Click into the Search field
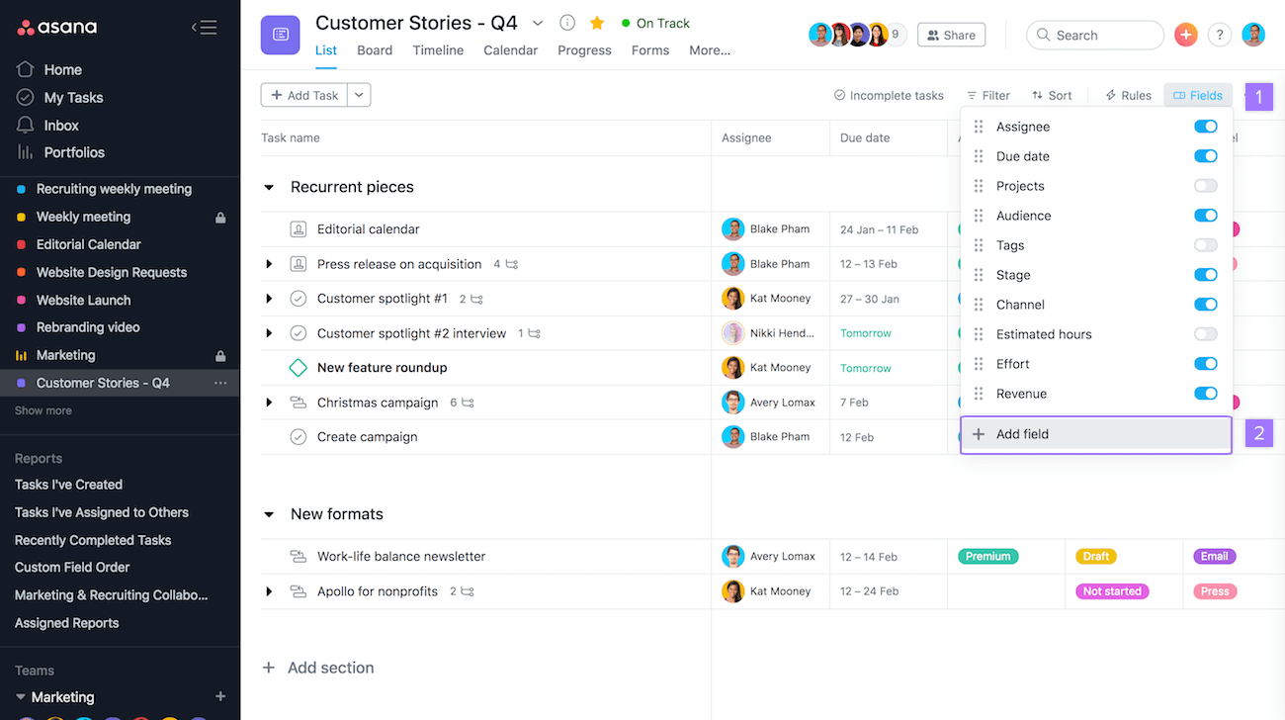The width and height of the screenshot is (1285, 720). coord(1095,35)
